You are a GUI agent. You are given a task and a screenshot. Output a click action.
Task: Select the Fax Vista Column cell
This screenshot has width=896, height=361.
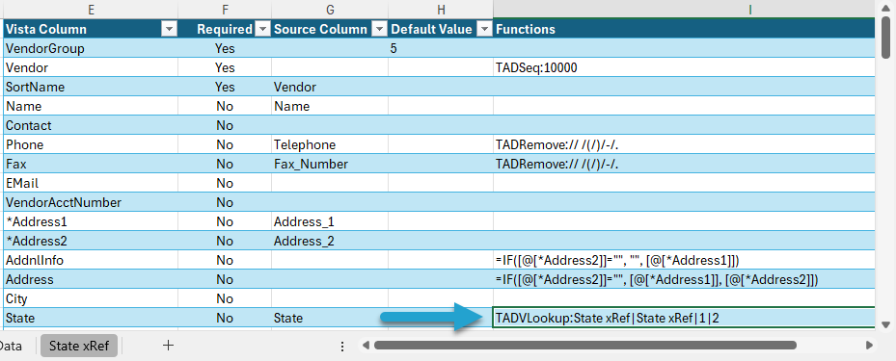click(91, 165)
